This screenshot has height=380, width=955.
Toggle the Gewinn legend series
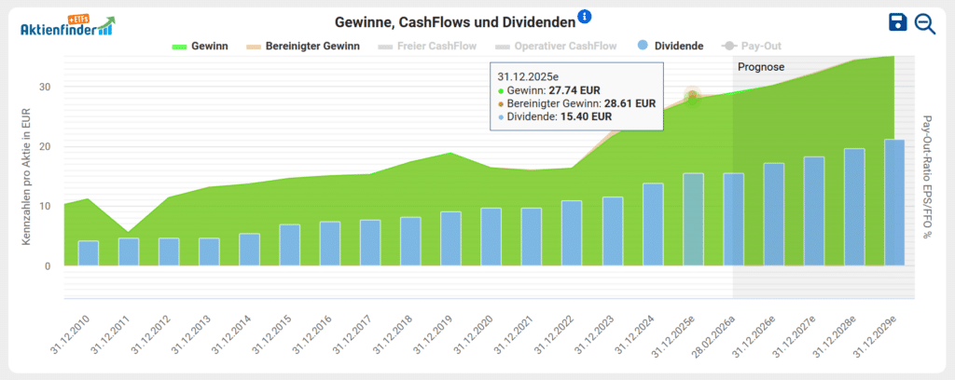tap(201, 45)
